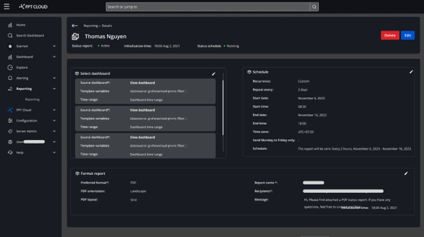
Task: Click the search magnifier button
Action: (x=314, y=7)
